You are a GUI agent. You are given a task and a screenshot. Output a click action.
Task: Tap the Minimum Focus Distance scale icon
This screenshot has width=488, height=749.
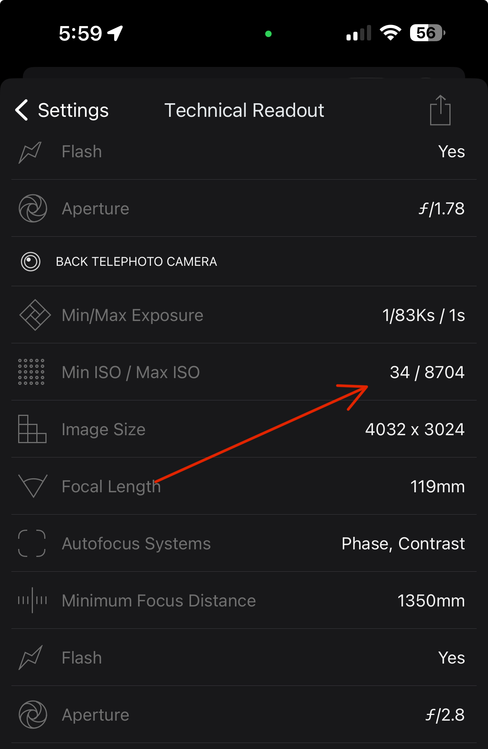33,600
